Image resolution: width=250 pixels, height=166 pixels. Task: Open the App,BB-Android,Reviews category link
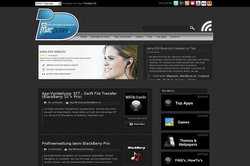click(81, 149)
